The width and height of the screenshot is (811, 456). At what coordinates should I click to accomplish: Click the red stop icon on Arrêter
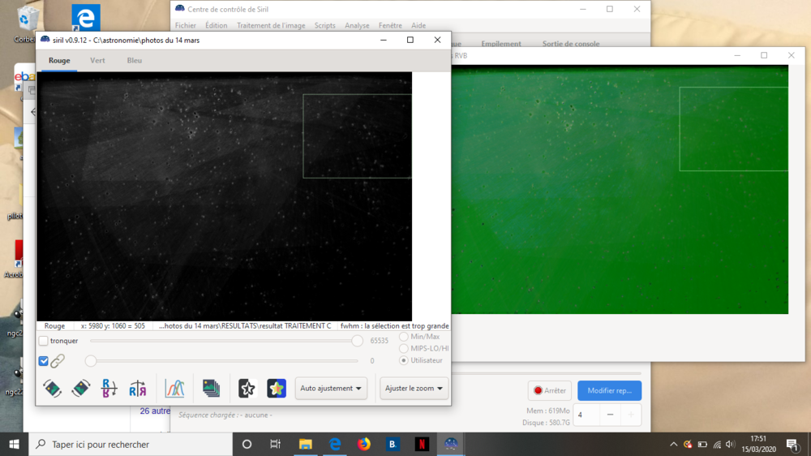click(538, 391)
